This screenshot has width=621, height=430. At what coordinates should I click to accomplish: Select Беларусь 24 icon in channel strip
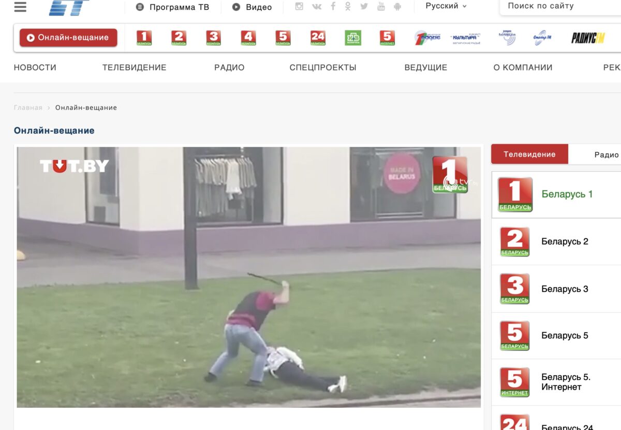coord(318,38)
